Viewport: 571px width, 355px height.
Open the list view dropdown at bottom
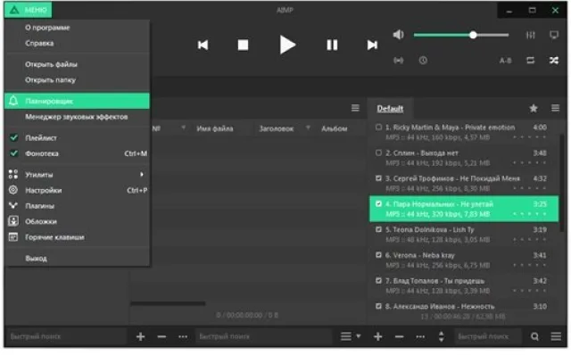[351, 336]
